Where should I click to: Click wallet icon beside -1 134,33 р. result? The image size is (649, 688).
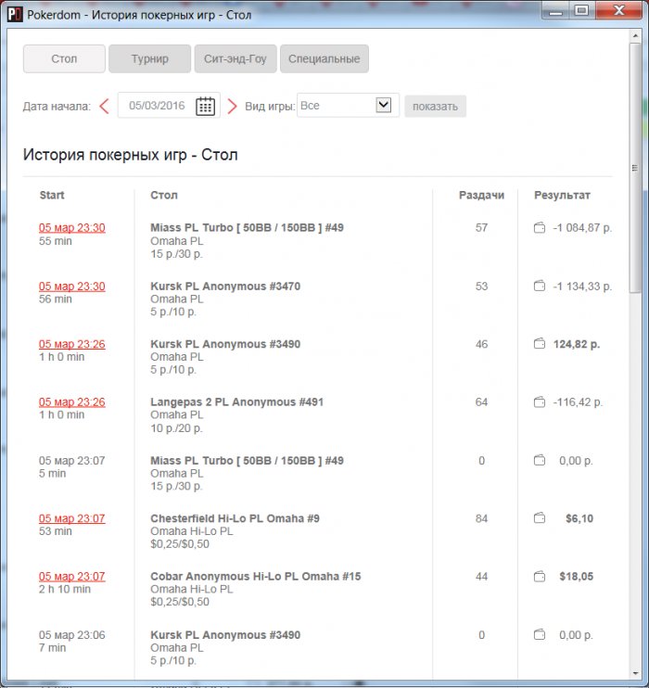click(540, 287)
